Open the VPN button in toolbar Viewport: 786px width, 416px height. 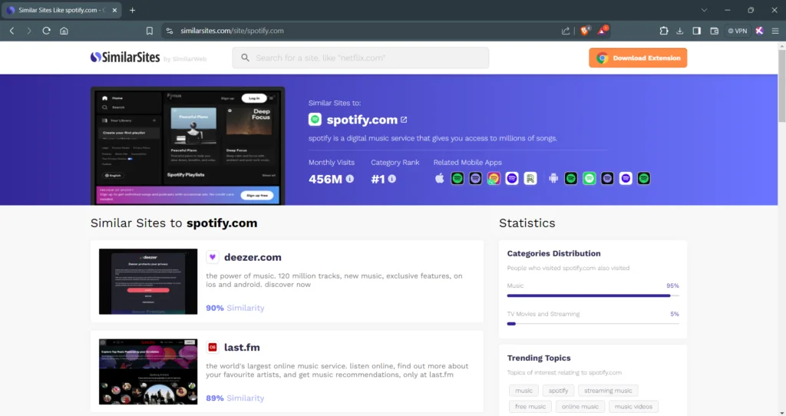pyautogui.click(x=738, y=31)
